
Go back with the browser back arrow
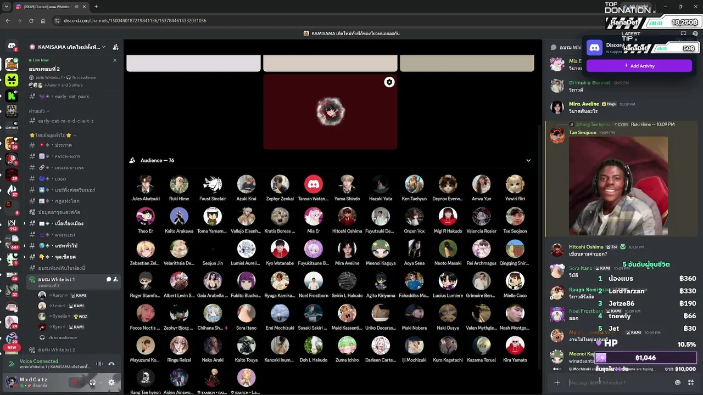coord(8,20)
